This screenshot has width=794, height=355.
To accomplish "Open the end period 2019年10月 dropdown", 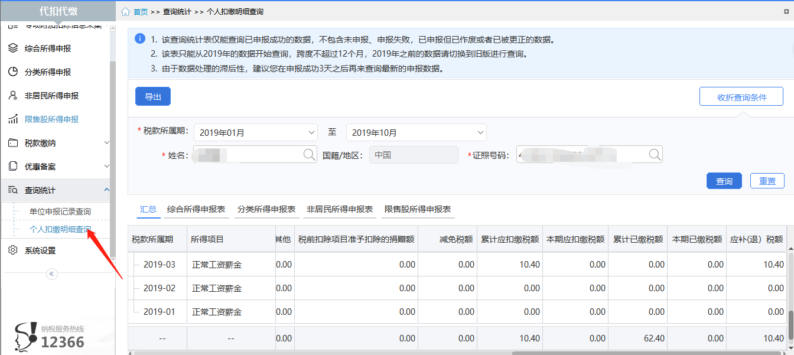I will (x=416, y=133).
